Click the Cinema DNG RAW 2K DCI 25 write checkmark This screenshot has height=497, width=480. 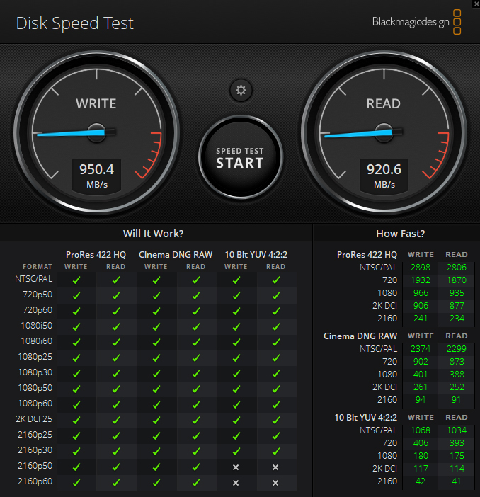tap(156, 419)
